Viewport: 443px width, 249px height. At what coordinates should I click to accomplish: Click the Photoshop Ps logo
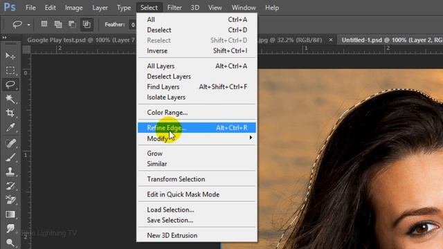point(10,7)
